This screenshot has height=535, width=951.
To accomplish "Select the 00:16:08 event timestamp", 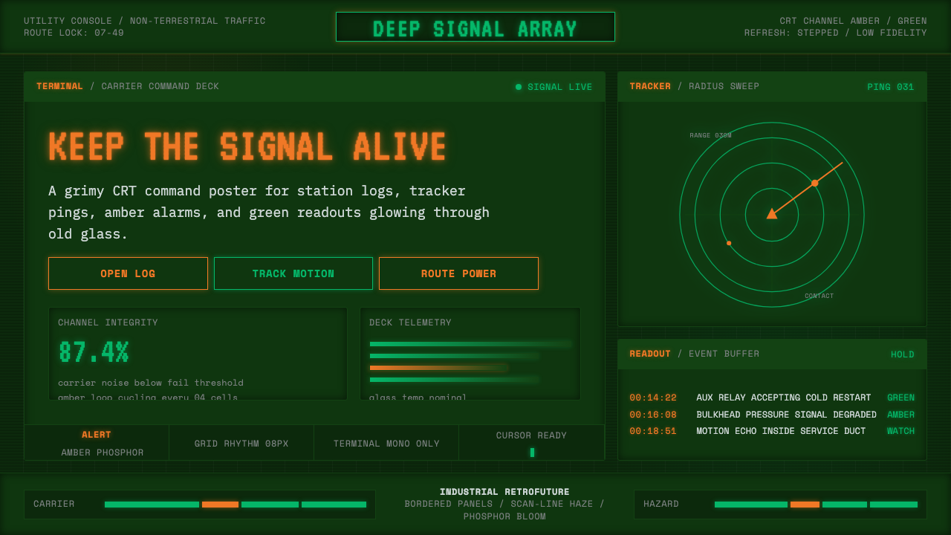I will point(653,415).
